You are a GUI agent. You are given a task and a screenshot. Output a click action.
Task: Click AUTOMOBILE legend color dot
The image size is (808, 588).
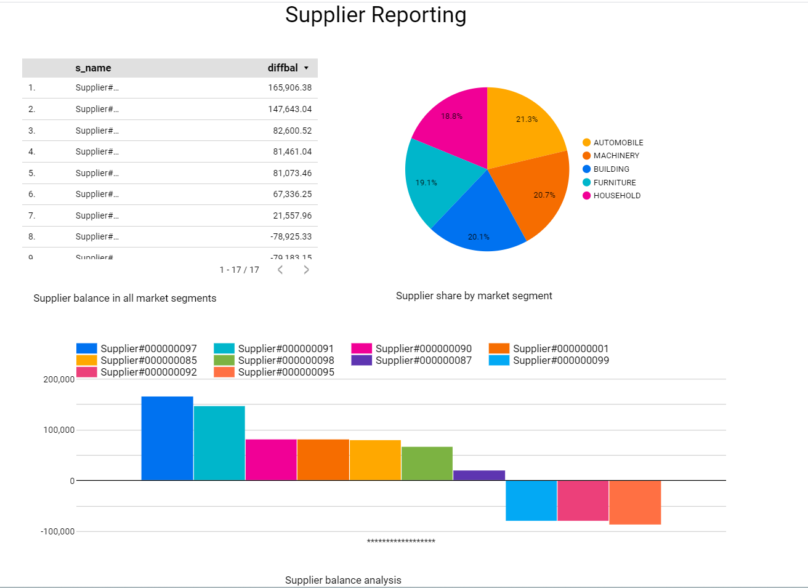coord(586,142)
